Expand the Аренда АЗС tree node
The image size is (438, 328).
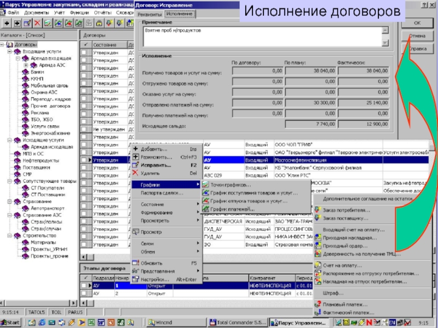26,65
